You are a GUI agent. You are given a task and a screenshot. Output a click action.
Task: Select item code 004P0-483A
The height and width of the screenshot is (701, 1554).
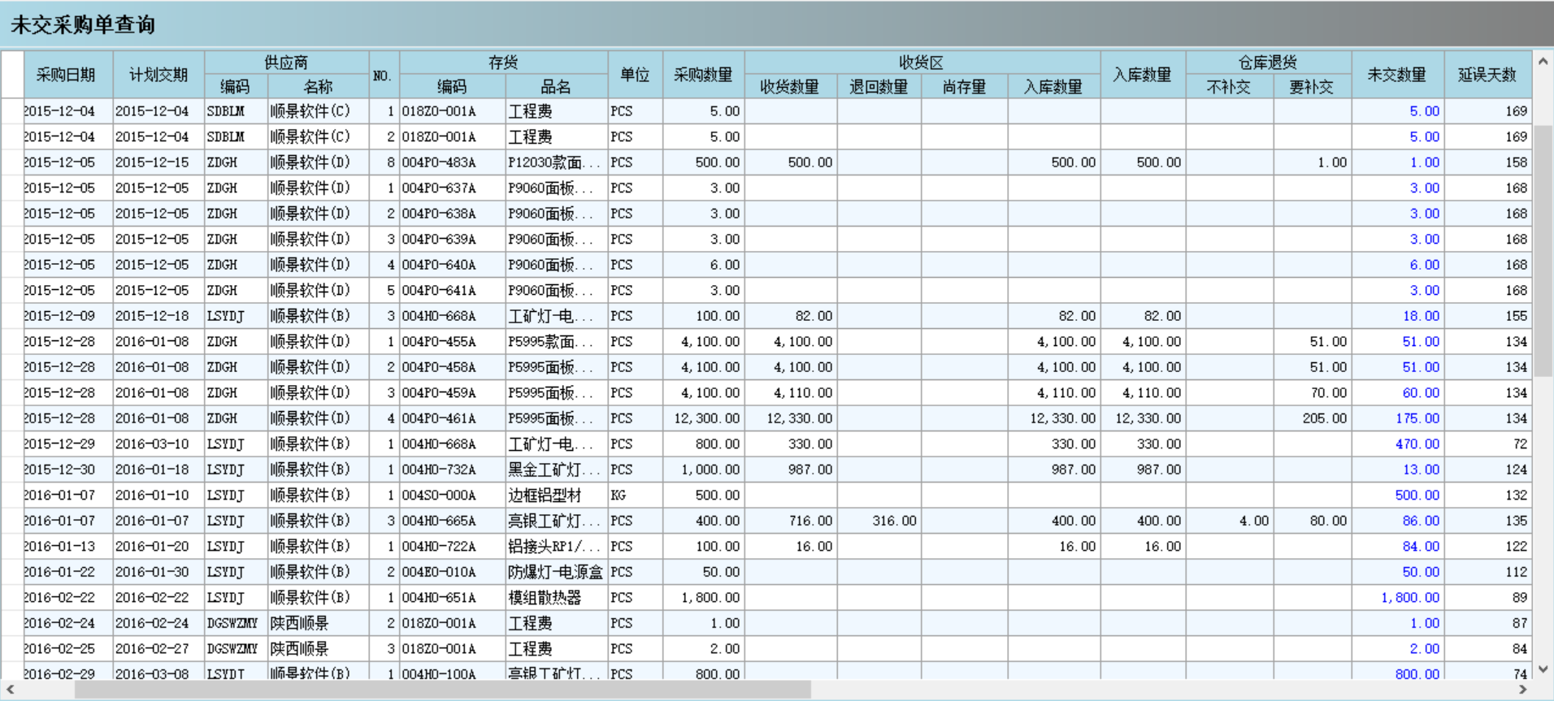point(452,162)
